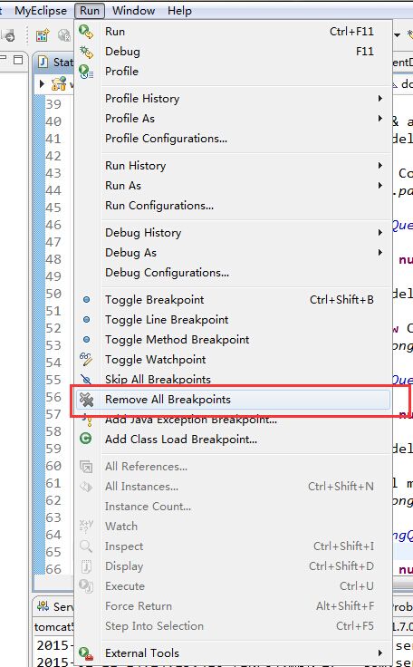Select Profile menu entry
Screen dimensions: 413x667
(233, 72)
